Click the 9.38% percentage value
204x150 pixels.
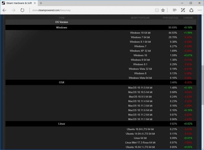173,42
